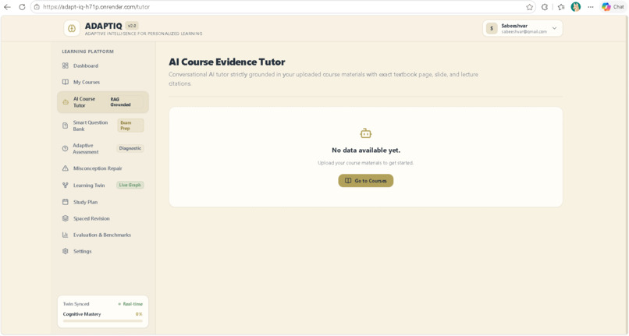Viewport: 629px width, 336px height.
Task: Click the browser extensions icon
Action: point(545,7)
